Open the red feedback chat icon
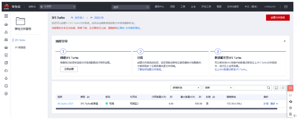The width and height of the screenshot is (297, 119). pos(290,88)
